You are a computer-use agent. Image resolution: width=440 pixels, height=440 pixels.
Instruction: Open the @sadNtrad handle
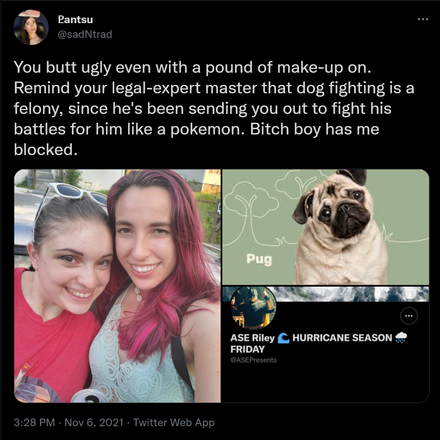(x=85, y=34)
